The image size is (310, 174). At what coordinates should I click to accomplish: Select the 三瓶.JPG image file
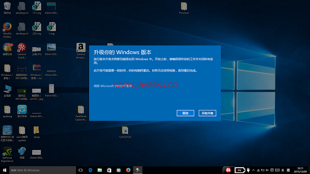click(x=36, y=51)
